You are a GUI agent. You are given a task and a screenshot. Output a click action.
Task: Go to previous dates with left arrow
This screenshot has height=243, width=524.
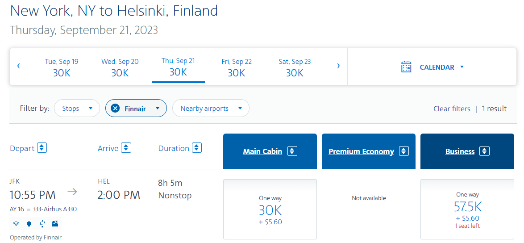pos(19,66)
